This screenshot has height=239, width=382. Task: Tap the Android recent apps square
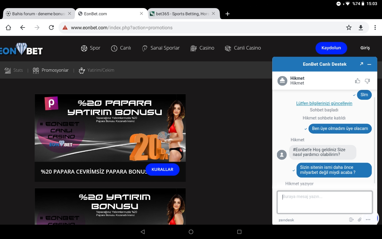click(x=239, y=232)
